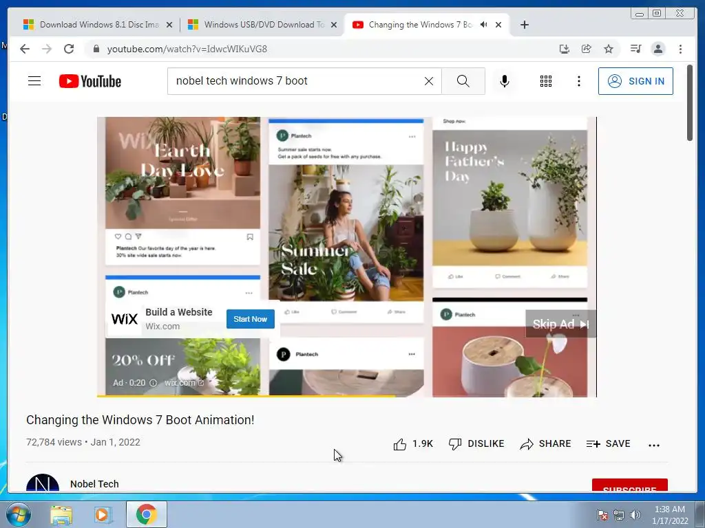Image resolution: width=705 pixels, height=528 pixels.
Task: Close the Windows USB/DVD Download tab
Action: (334, 25)
